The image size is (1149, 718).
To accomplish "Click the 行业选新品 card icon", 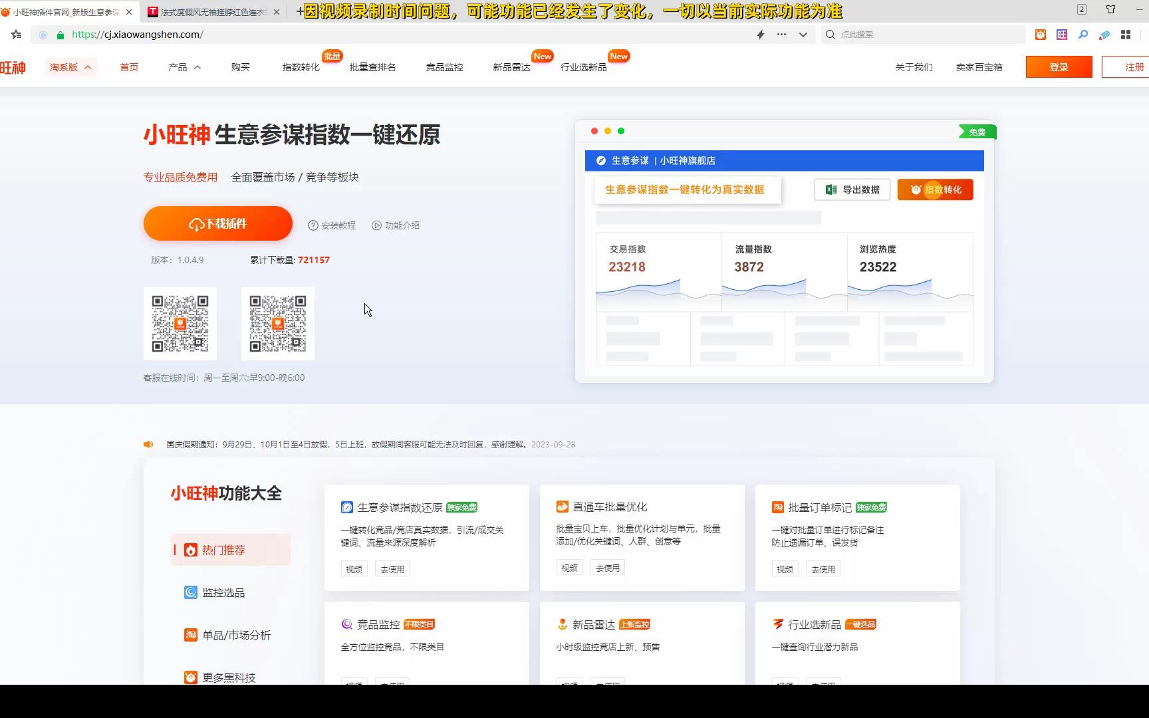I will 778,624.
